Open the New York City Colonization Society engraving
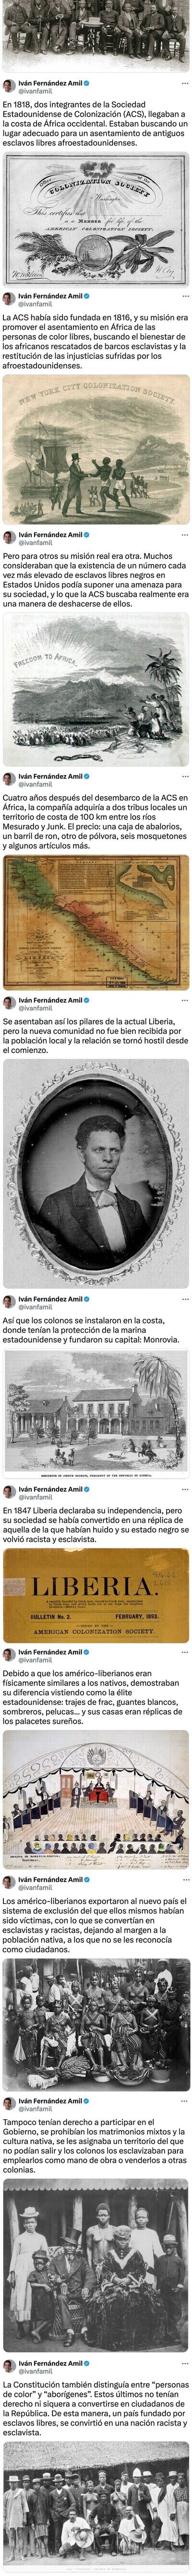Image resolution: width=192 pixels, height=2576 pixels. (96, 448)
